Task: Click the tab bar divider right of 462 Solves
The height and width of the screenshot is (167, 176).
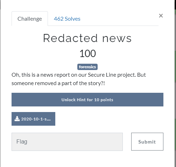Action: click(120, 26)
